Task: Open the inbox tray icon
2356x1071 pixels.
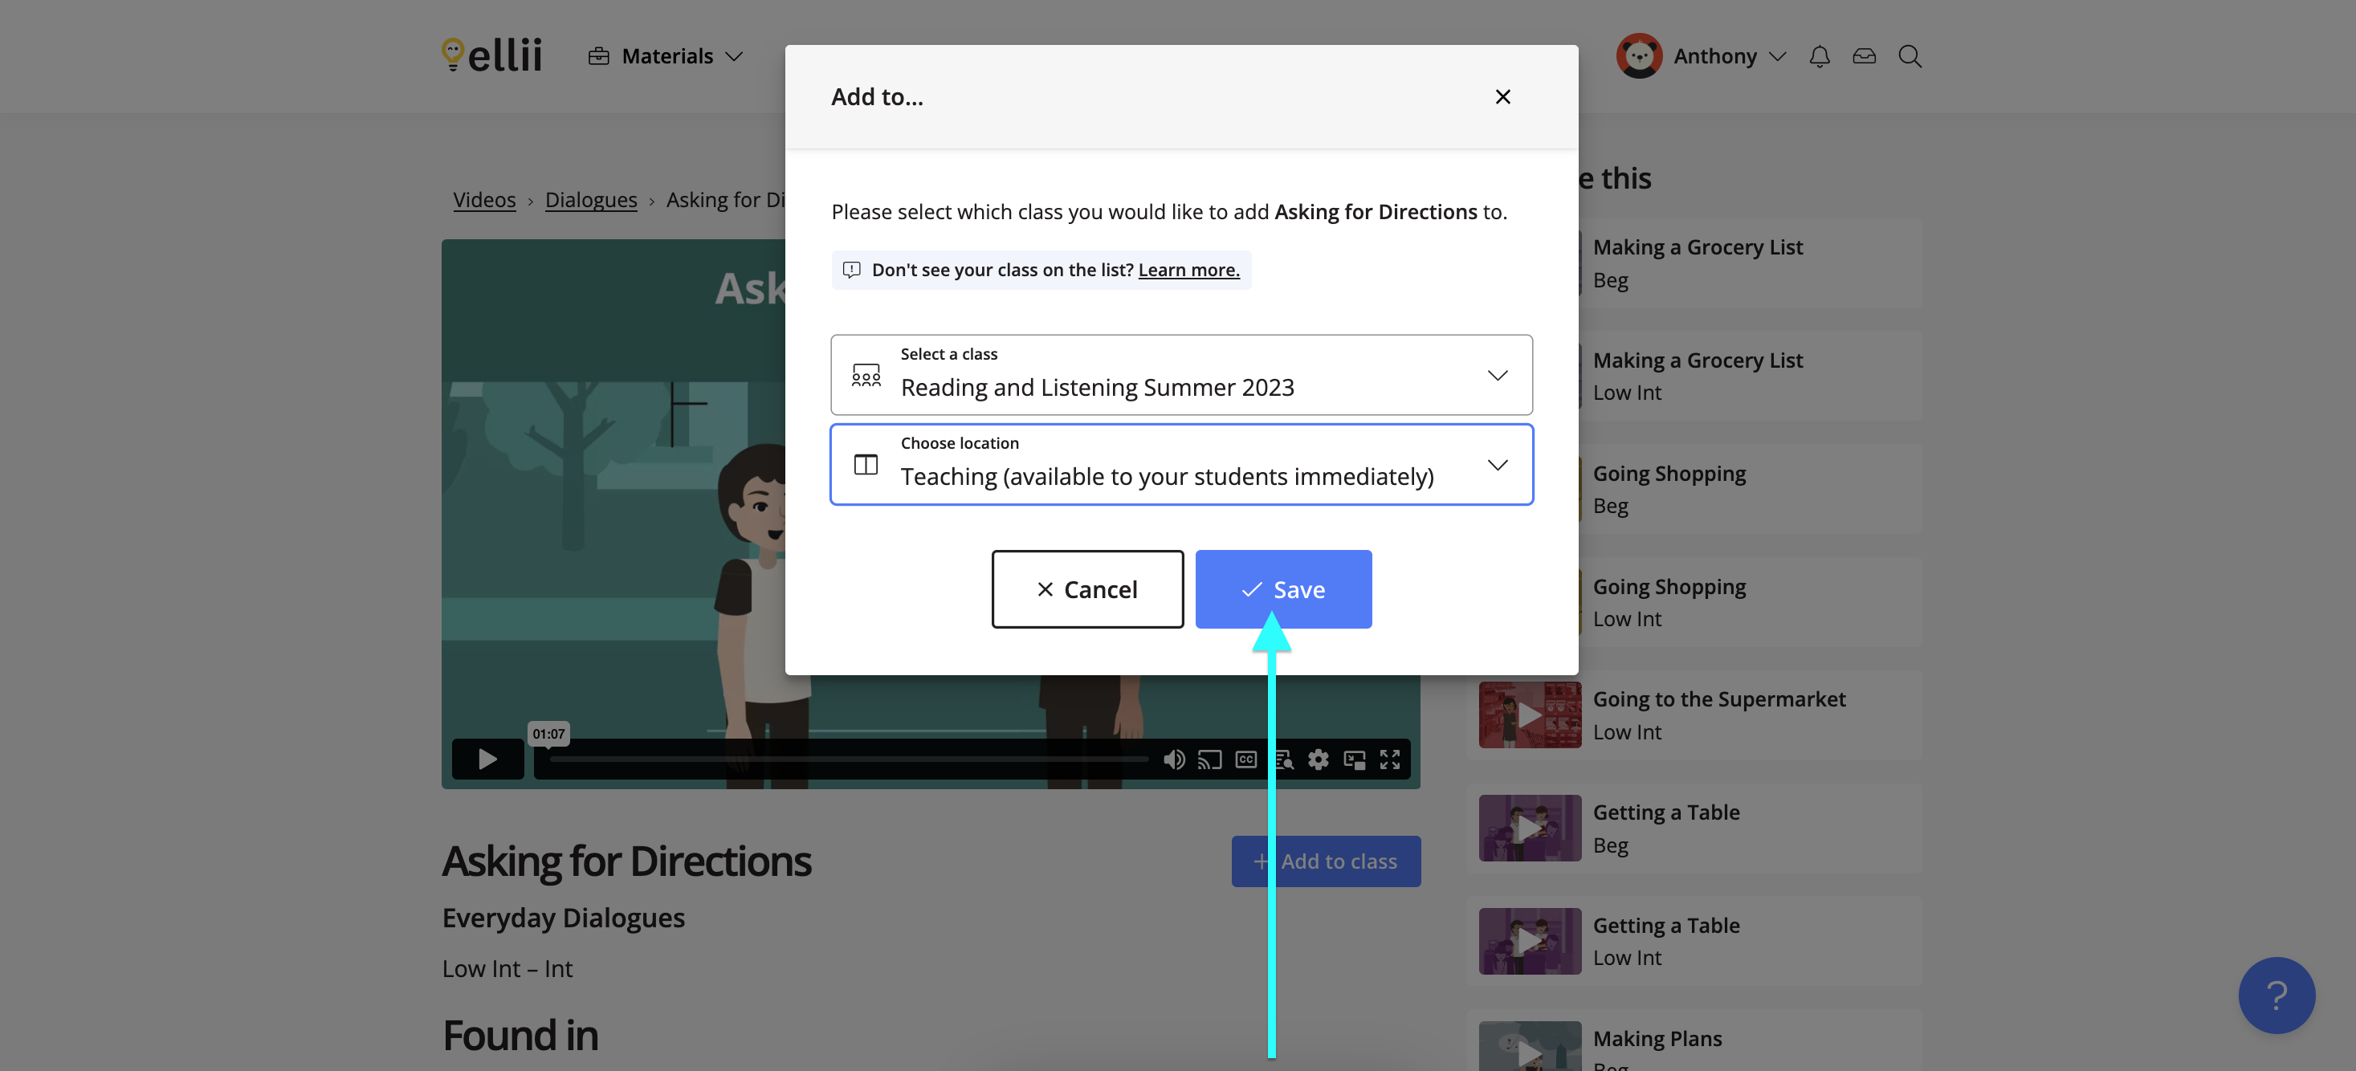Action: pyautogui.click(x=1864, y=57)
